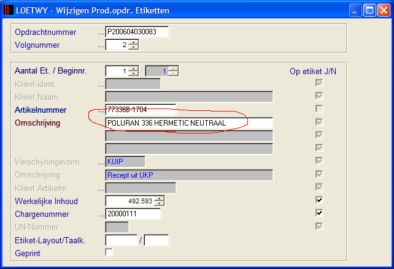This screenshot has width=394, height=269.
Task: Close the LOETWY window
Action: pos(384,10)
